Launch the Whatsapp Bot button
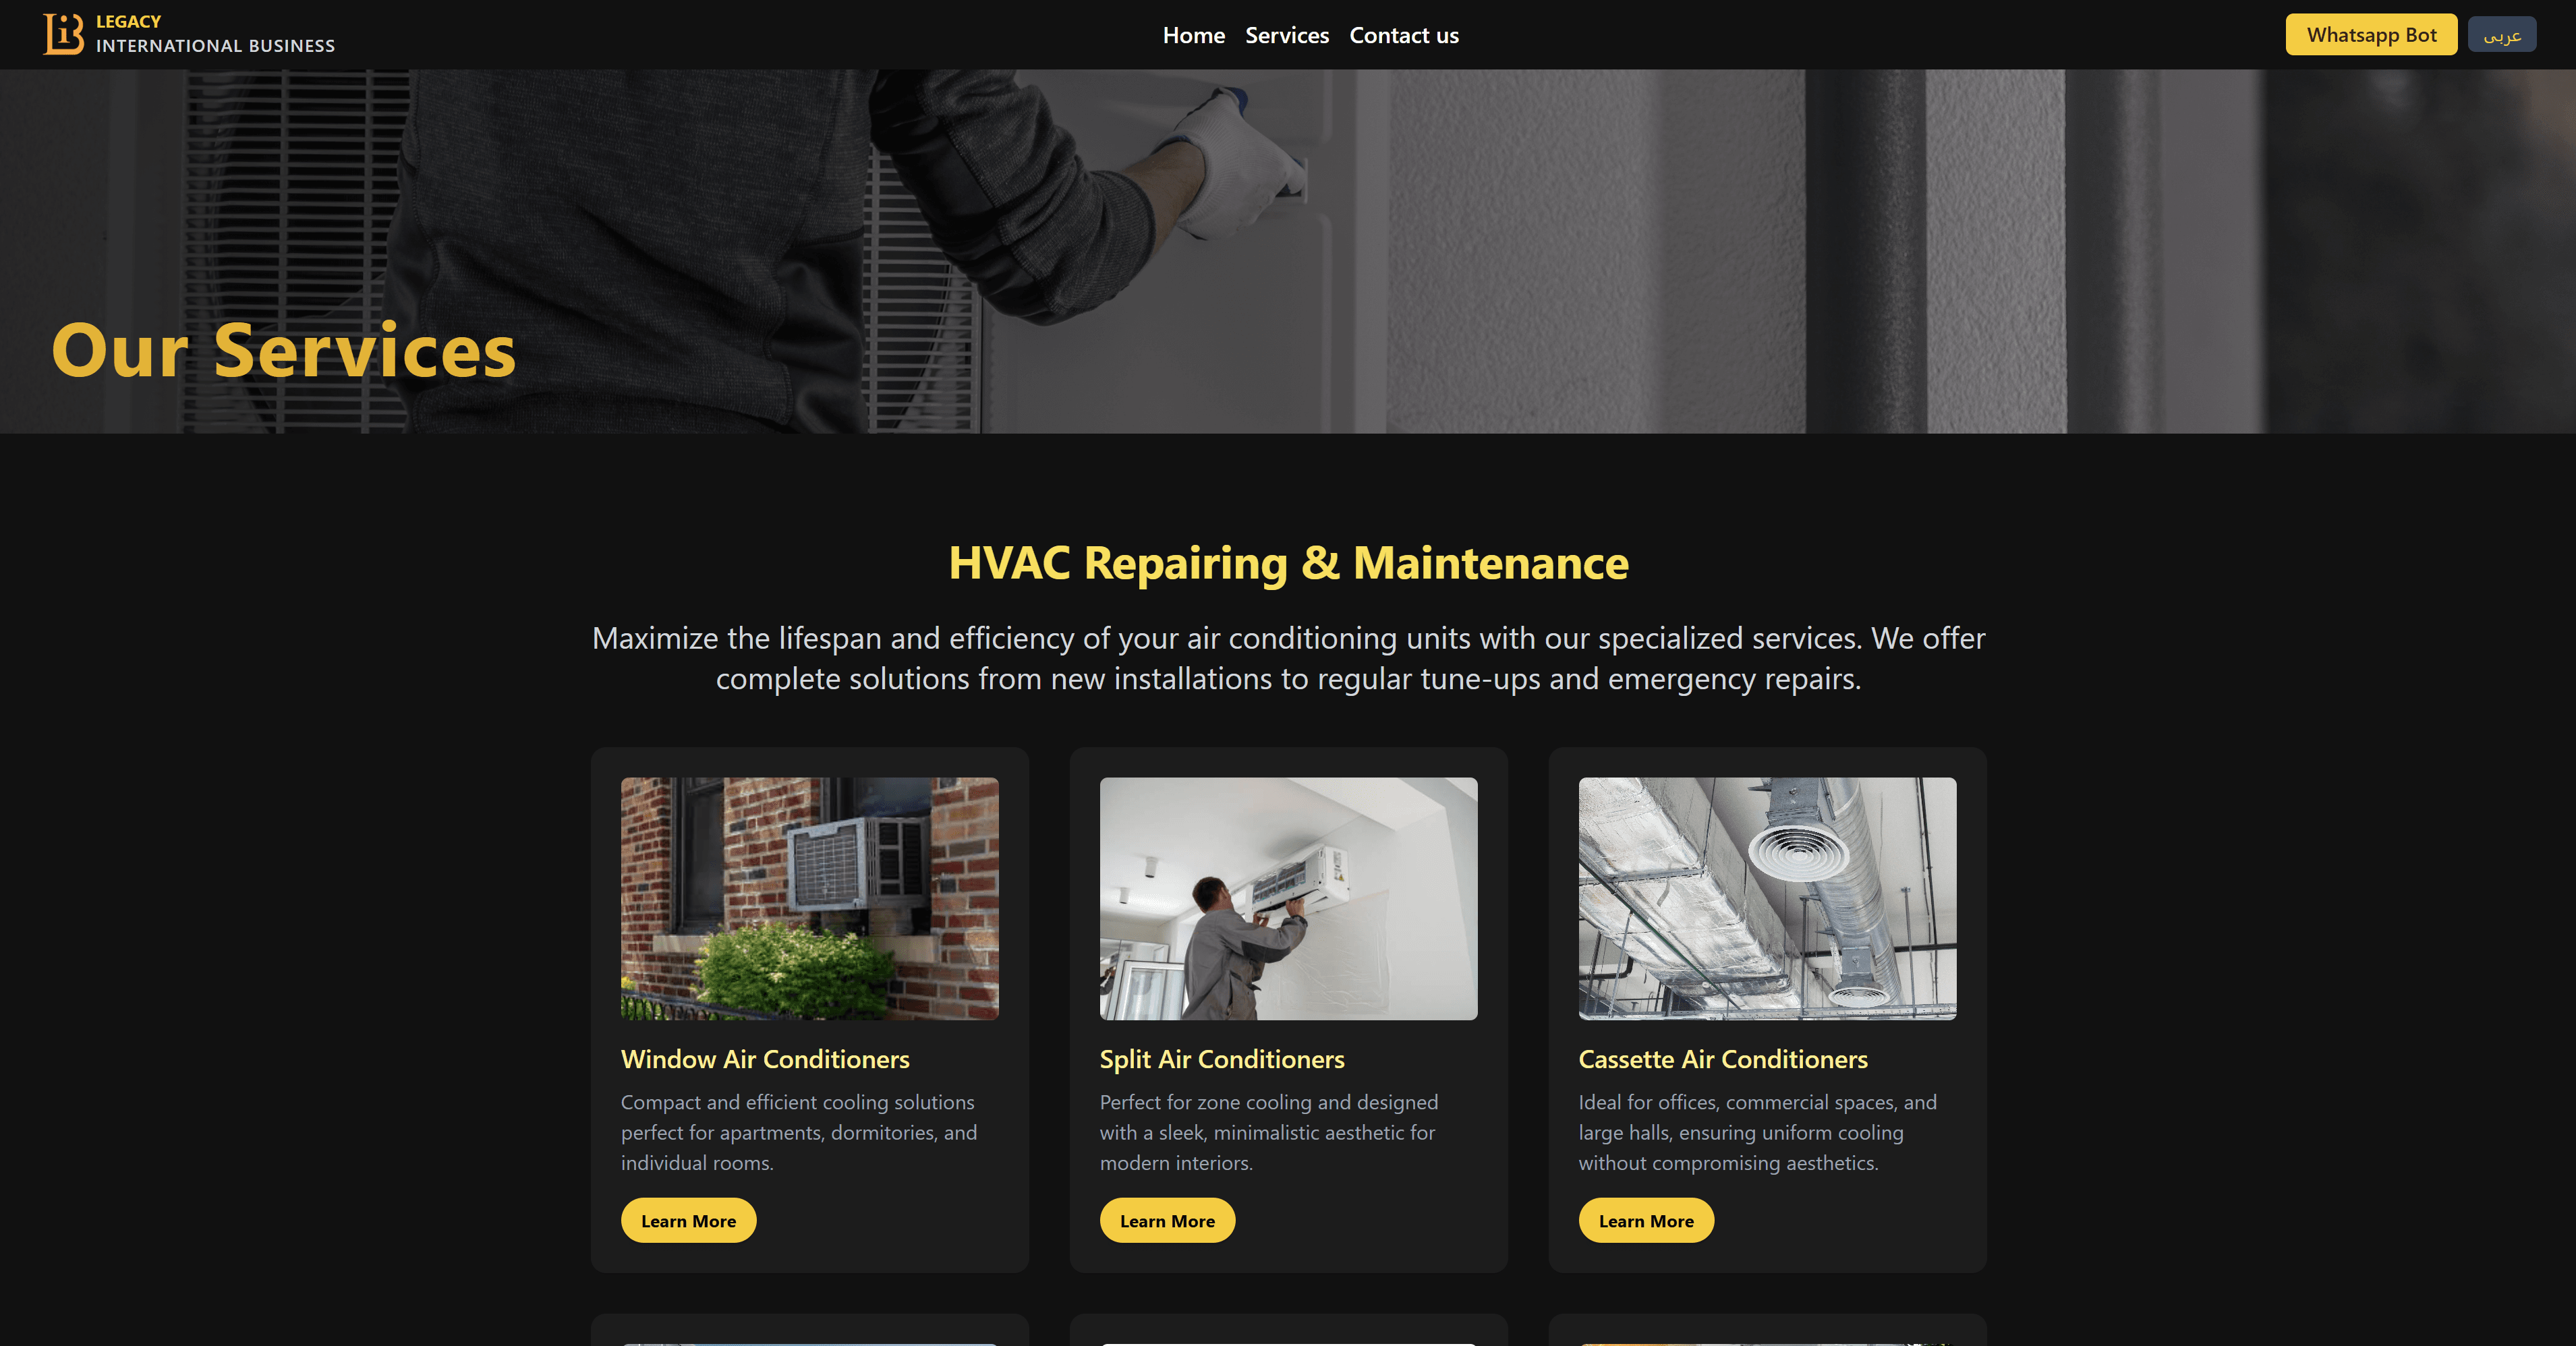2576x1346 pixels. [2371, 35]
